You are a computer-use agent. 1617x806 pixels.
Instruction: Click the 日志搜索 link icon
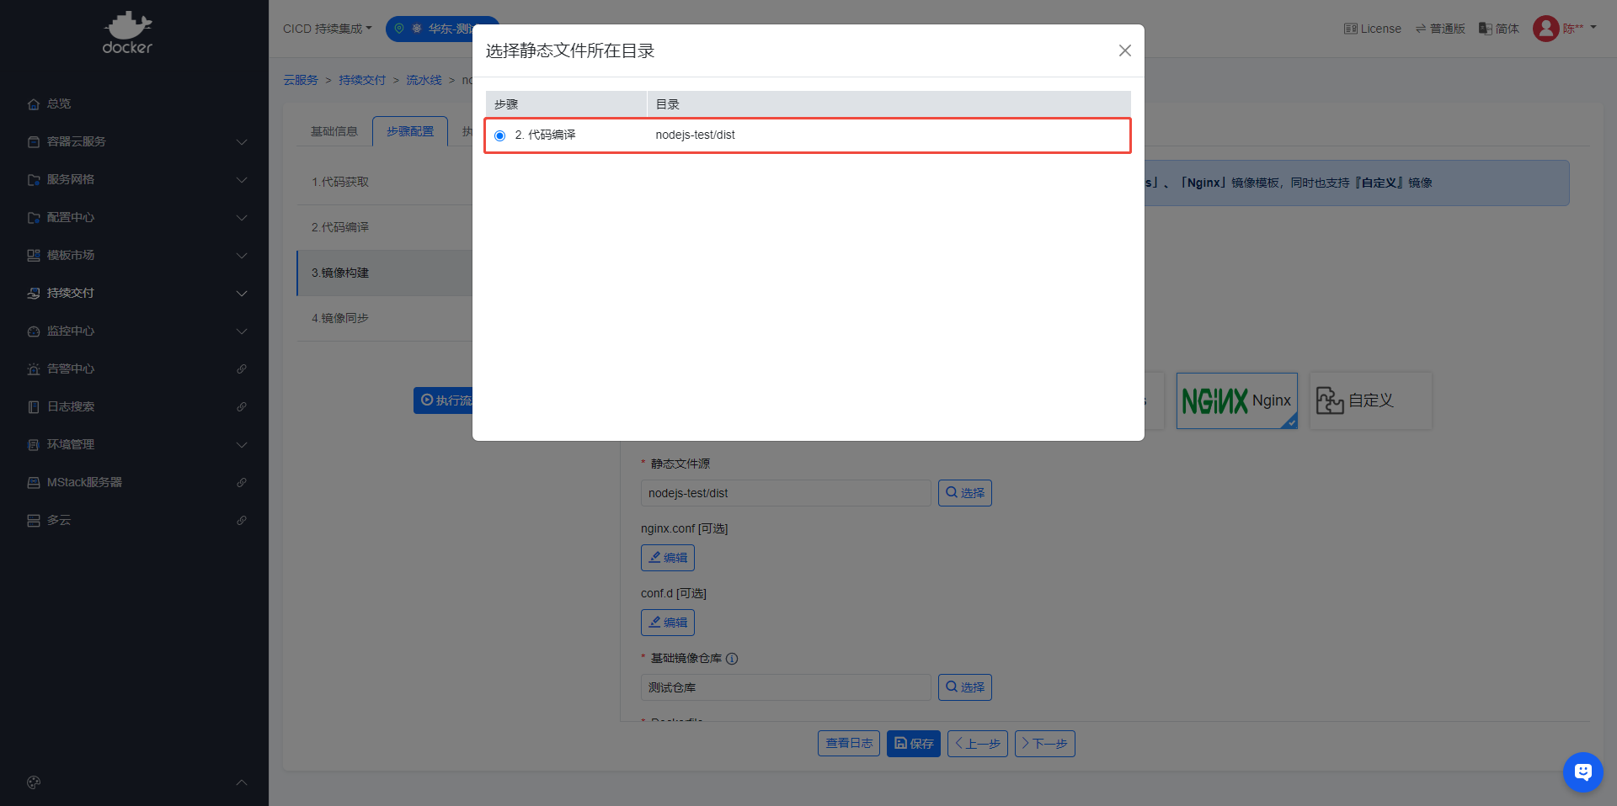(242, 406)
